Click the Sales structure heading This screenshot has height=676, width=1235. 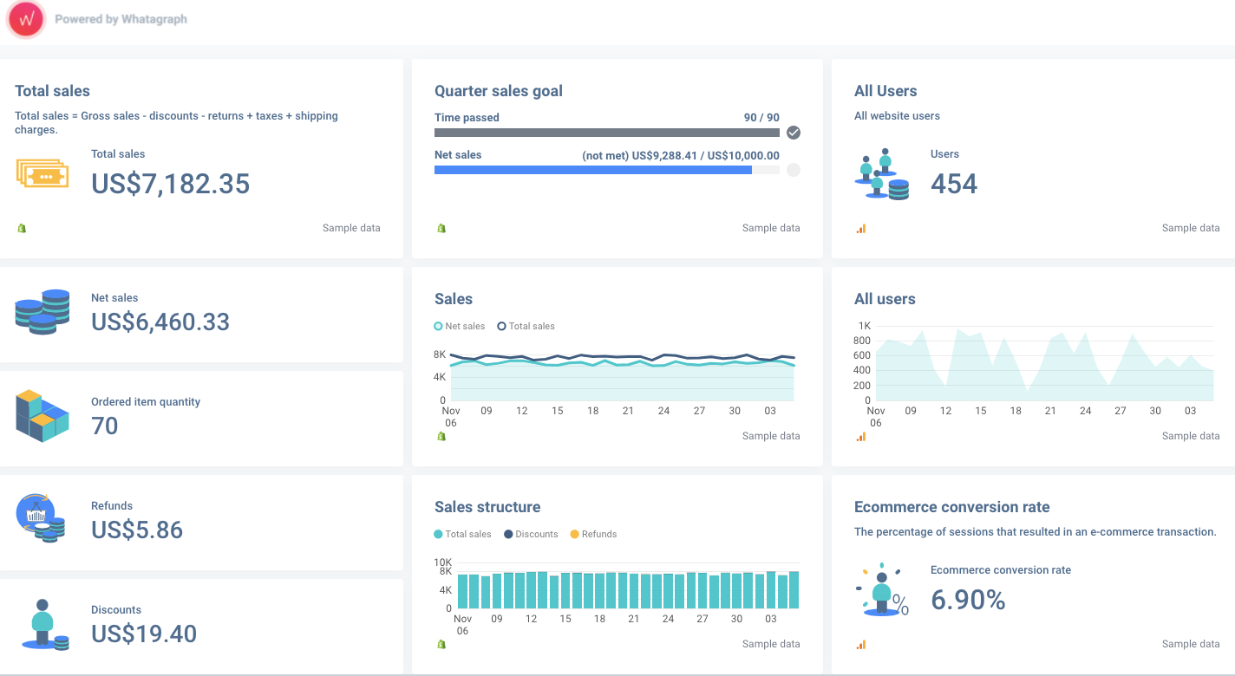pyautogui.click(x=487, y=507)
